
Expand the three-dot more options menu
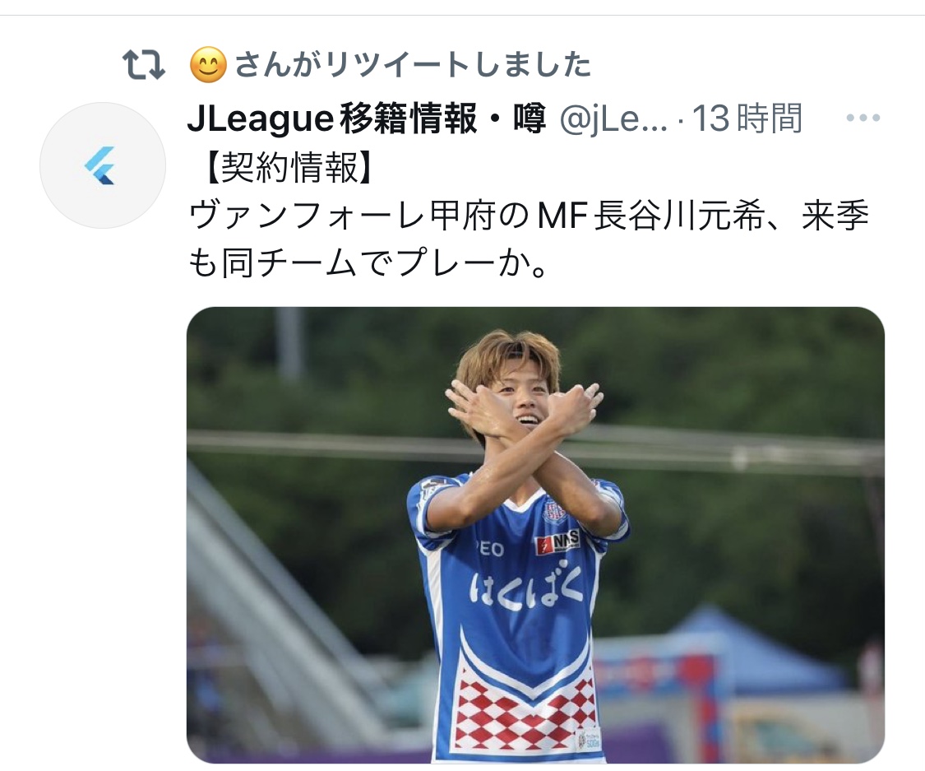click(x=863, y=118)
